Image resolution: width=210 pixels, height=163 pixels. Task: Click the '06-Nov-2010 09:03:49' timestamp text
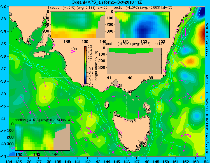click(207, 93)
